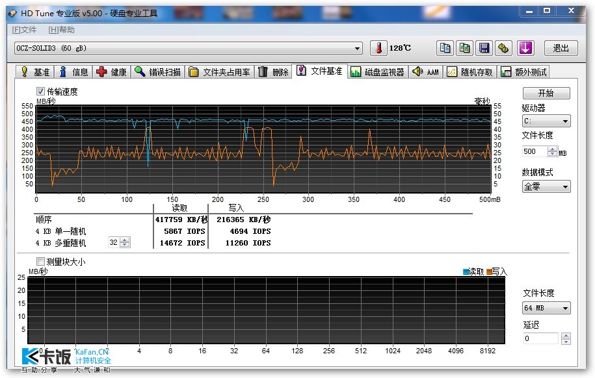Open the AAM tab
Viewport: 595px width, 378px height.
click(x=426, y=71)
